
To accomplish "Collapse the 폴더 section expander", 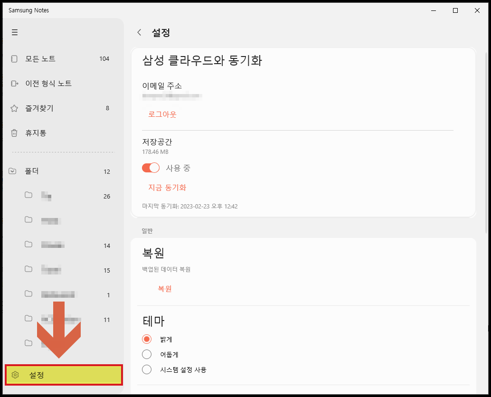I will point(12,171).
